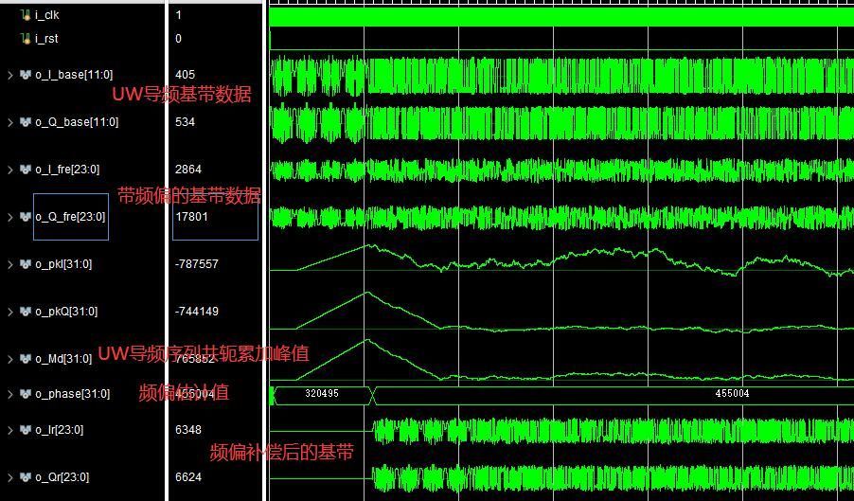Click the o_I_base bus icon

coord(25,75)
